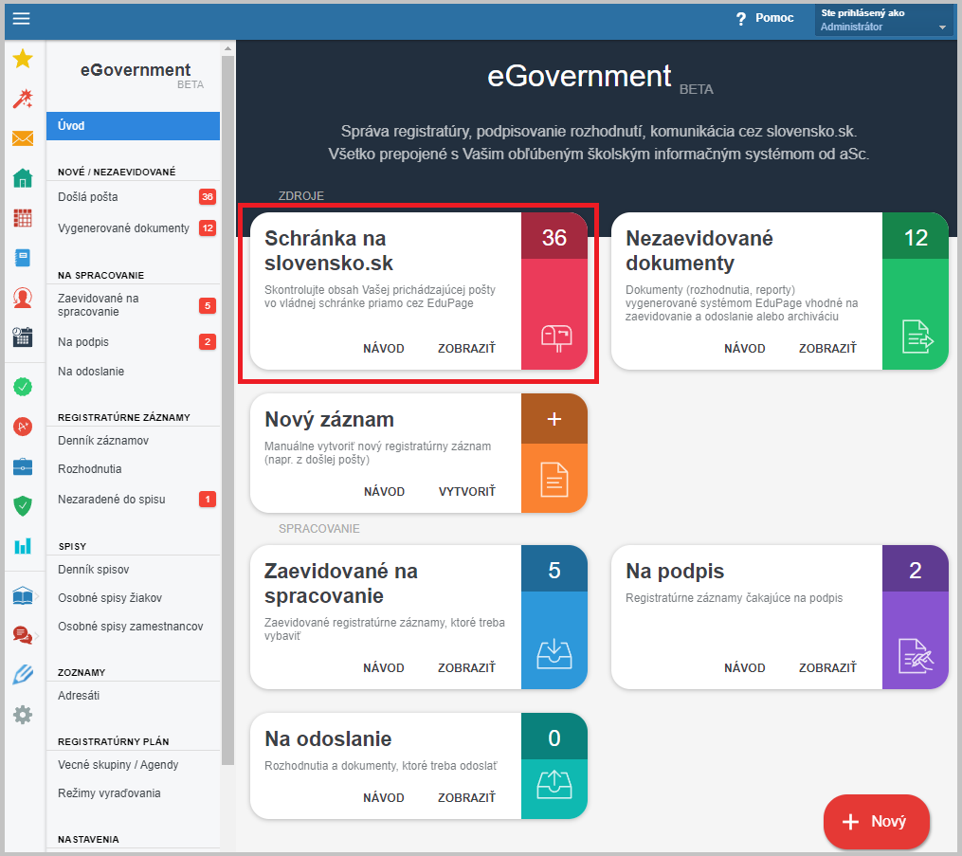
Task: Expand the chevron beside the chat bubbles icon
Action: pos(37,636)
